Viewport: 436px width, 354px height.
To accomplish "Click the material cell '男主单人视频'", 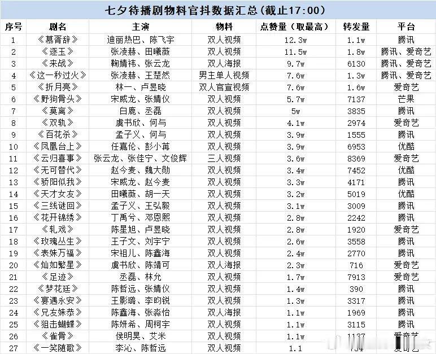I will pos(224,75).
